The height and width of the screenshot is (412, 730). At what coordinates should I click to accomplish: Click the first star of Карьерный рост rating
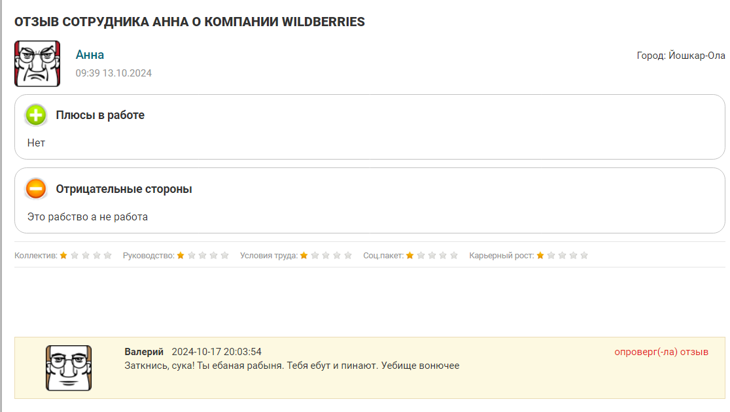coord(540,256)
